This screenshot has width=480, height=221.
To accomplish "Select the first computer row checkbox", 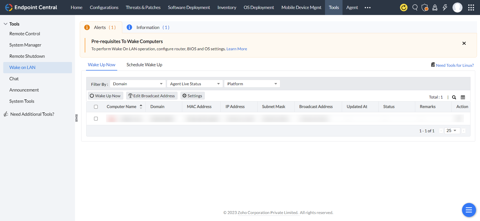I will tap(96, 118).
